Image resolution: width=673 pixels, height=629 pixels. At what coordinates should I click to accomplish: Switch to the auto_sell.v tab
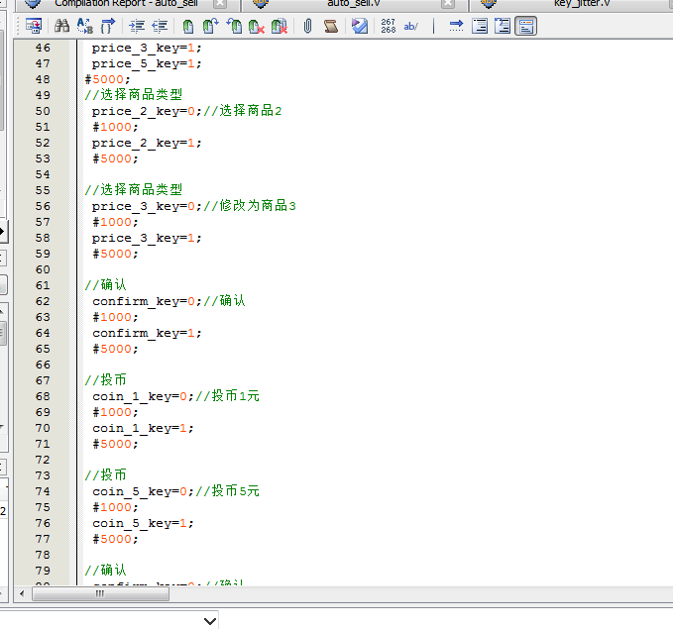pyautogui.click(x=353, y=3)
